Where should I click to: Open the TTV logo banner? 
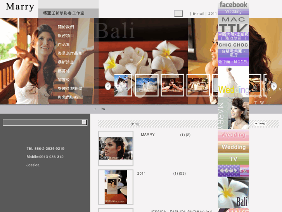coord(234,28)
